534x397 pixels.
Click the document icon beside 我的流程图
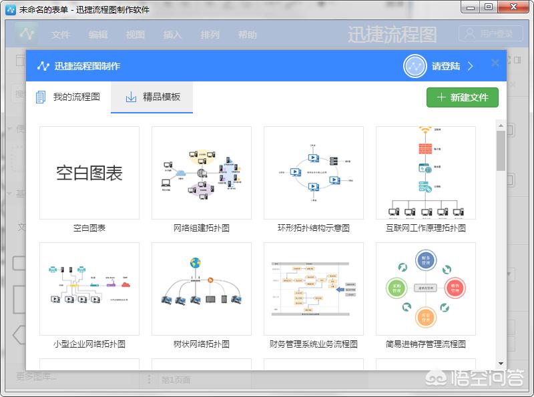(x=41, y=97)
